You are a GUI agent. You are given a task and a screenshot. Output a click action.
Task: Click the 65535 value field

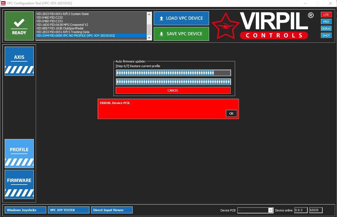[x=316, y=210]
